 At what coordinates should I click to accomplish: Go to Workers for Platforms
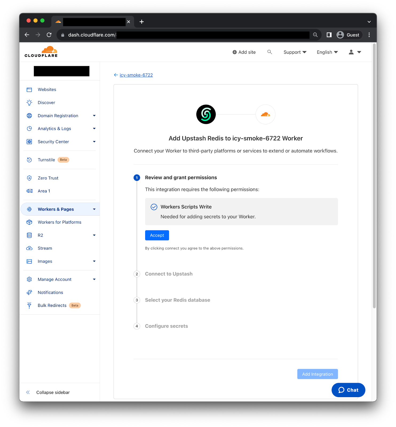pos(60,222)
